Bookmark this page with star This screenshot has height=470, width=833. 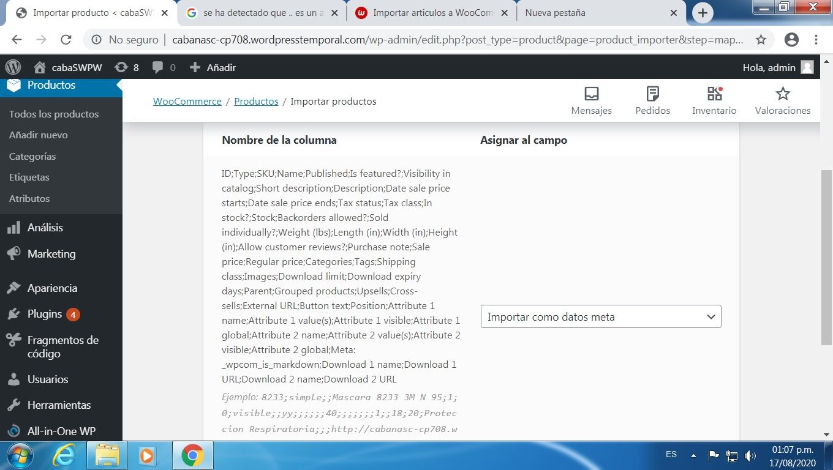click(761, 40)
